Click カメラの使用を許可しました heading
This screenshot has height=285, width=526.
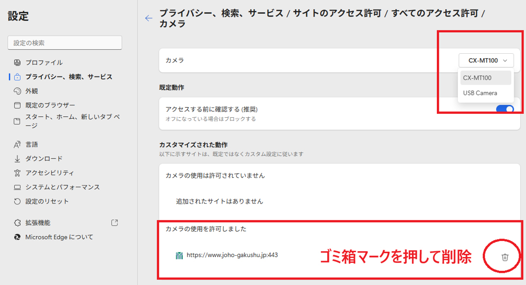pos(206,229)
